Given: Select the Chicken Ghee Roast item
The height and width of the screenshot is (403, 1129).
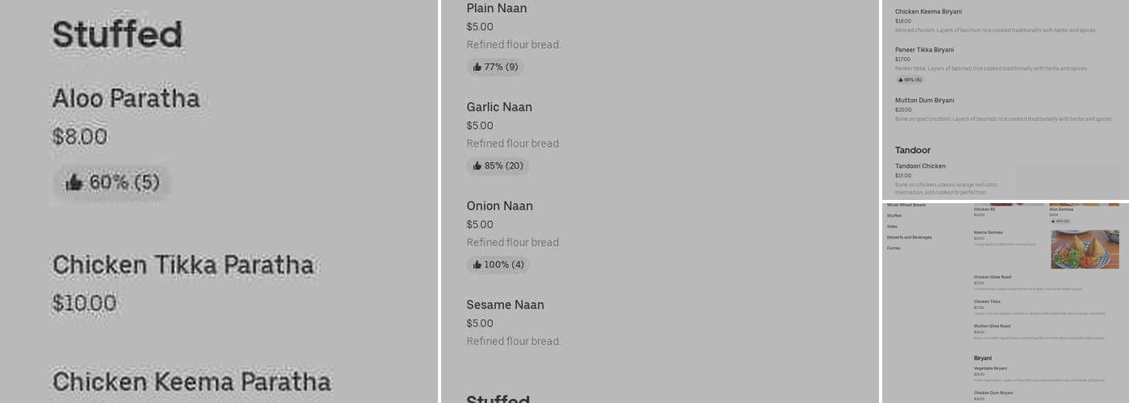Looking at the screenshot, I should point(992,277).
